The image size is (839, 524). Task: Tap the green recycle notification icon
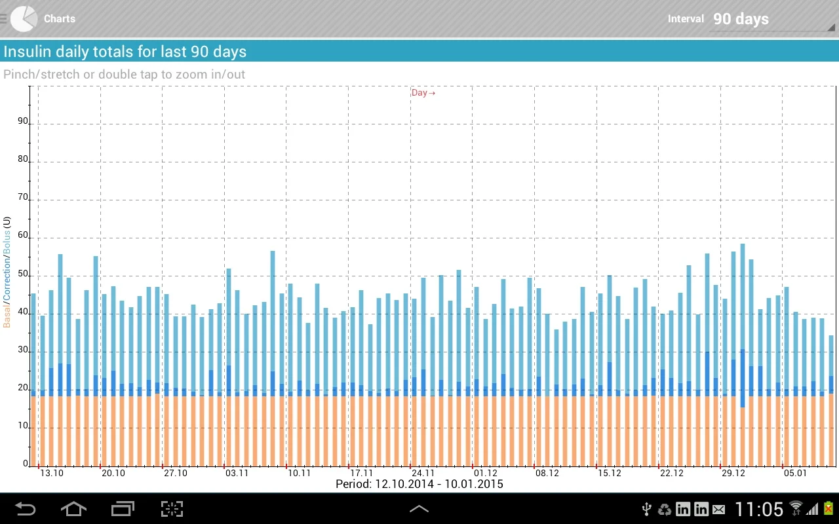665,509
